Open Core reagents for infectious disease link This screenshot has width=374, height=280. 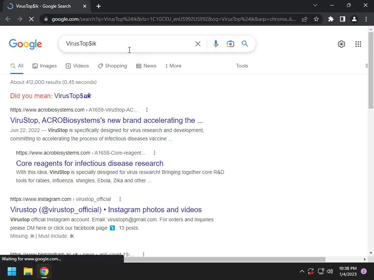pyautogui.click(x=90, y=163)
